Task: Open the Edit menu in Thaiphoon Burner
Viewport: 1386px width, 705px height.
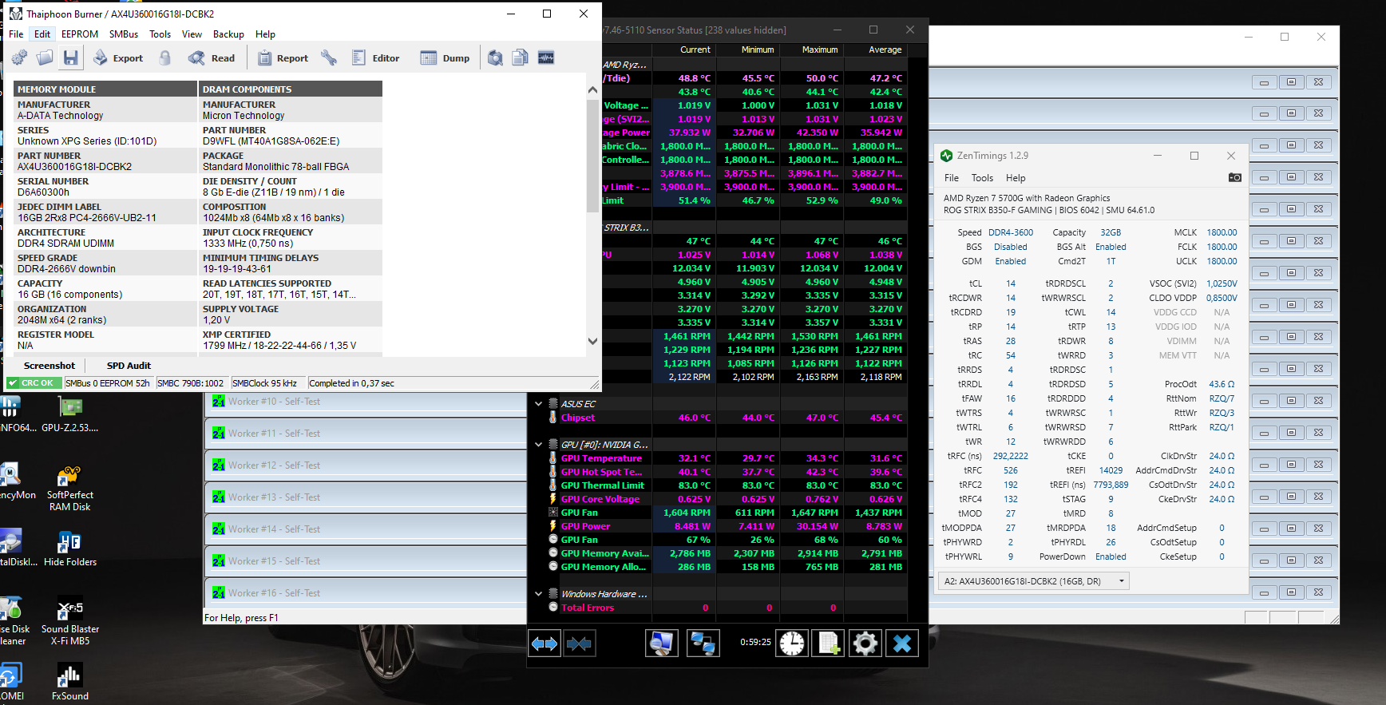Action: pos(42,34)
